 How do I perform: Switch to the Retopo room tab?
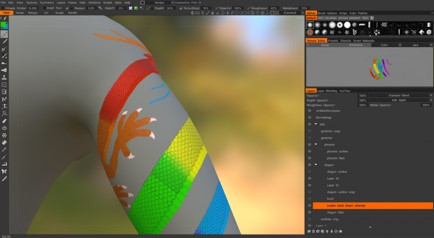(33, 13)
